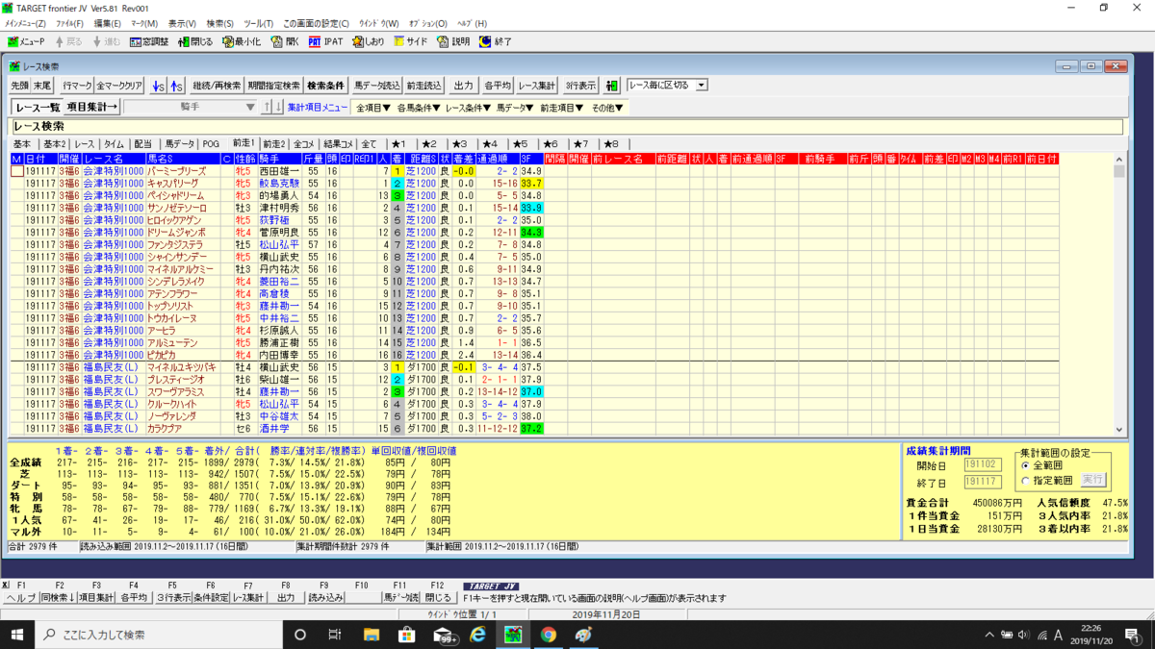Click 開く open toolbar icon
Screen dimensions: 1155x649
[286, 41]
